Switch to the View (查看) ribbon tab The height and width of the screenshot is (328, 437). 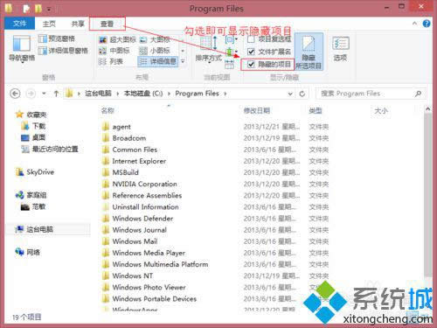(107, 24)
